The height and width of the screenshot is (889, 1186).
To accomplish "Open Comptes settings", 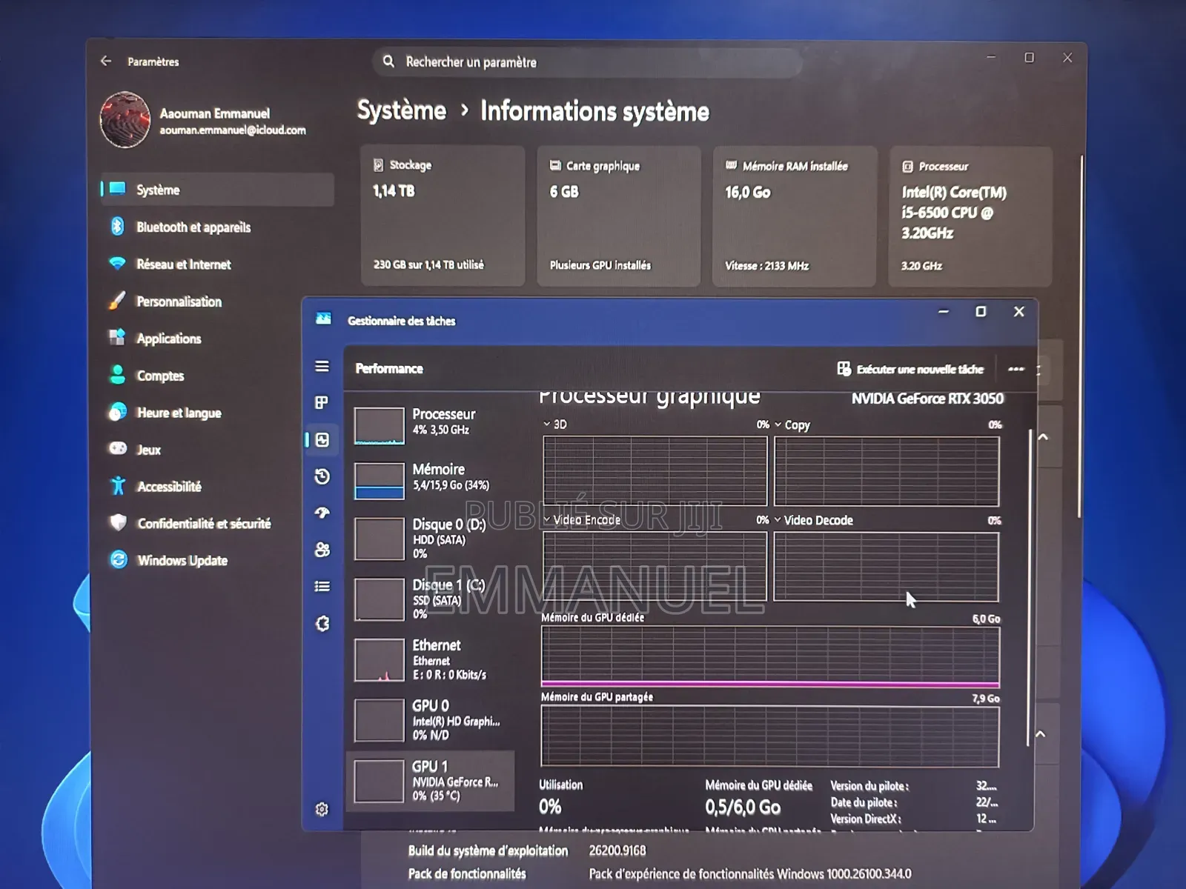I will click(x=200, y=375).
